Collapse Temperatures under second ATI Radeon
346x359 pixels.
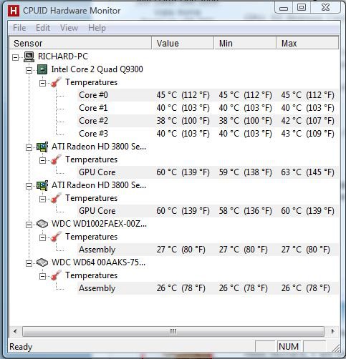pyautogui.click(x=42, y=199)
